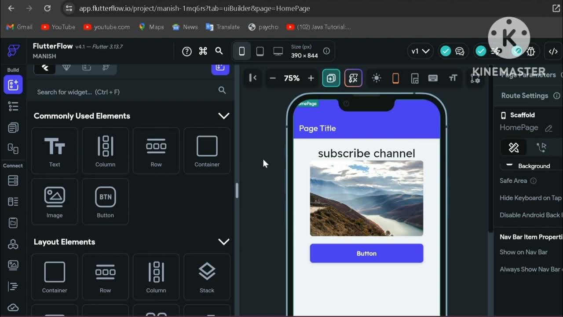Pick Container widget in Layout Elements

(x=55, y=277)
